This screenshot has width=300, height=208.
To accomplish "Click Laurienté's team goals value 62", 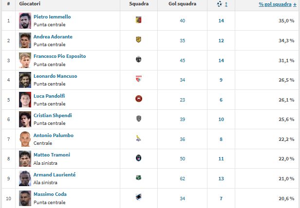I will pyautogui.click(x=182, y=178).
